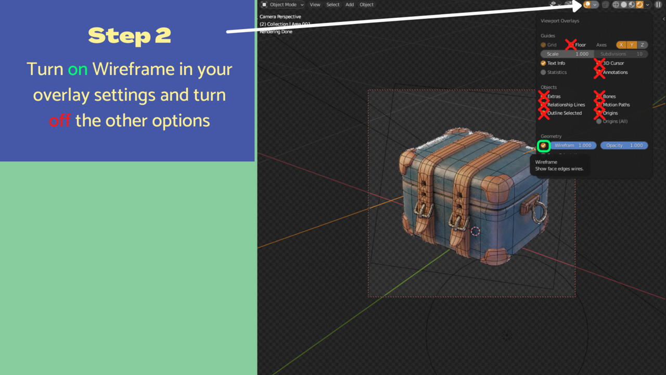This screenshot has height=375, width=666.
Task: Enable the Origins (All) checkbox
Action: click(x=599, y=121)
